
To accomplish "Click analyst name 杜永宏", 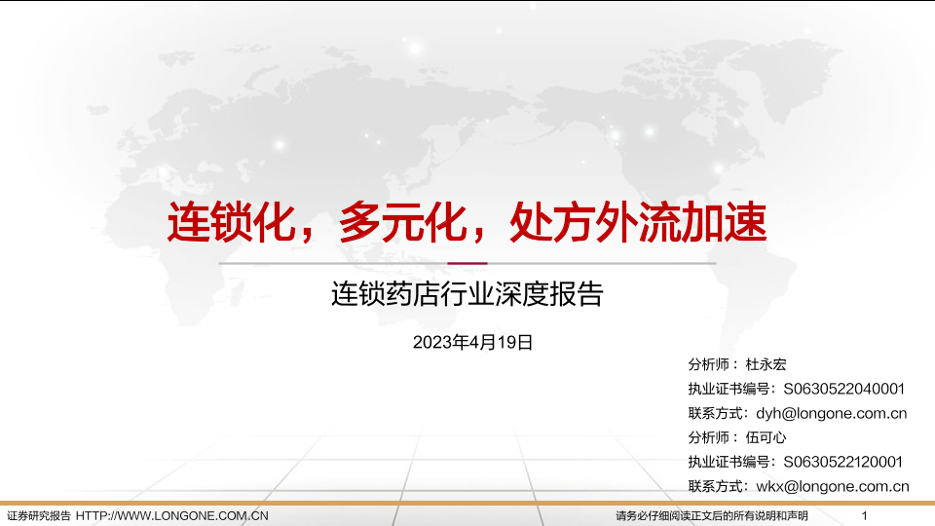I will click(766, 364).
